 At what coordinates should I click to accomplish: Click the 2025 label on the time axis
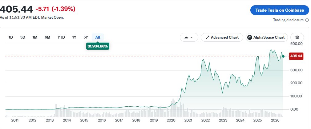[257, 120]
